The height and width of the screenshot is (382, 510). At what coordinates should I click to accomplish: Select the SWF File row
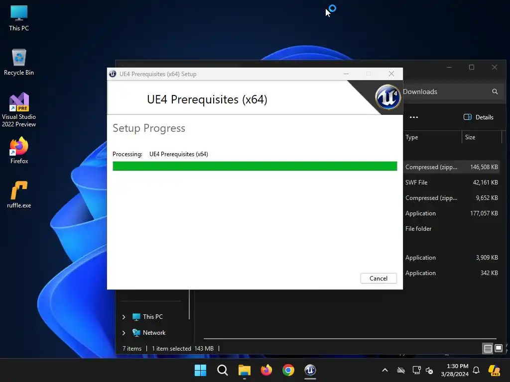[452, 182]
